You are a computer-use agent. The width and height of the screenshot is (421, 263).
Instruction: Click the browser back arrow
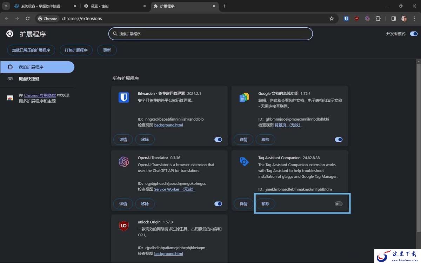(7, 19)
